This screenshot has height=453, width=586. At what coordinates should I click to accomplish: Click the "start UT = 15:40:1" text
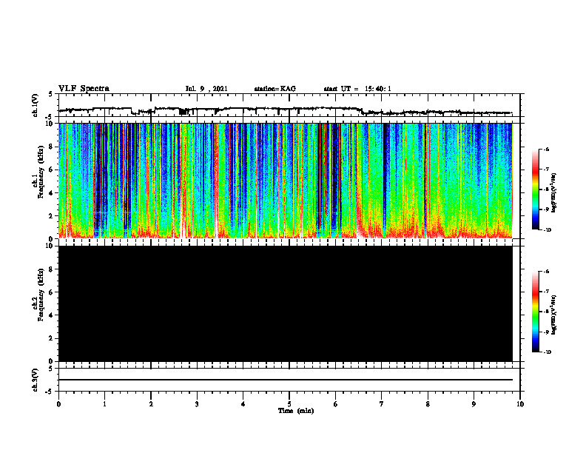pyautogui.click(x=357, y=89)
